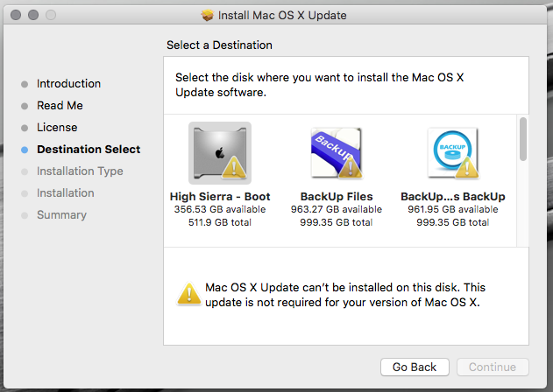Image resolution: width=553 pixels, height=392 pixels.
Task: Click the 'can't be installed on this disk' message
Action: pyautogui.click(x=345, y=295)
